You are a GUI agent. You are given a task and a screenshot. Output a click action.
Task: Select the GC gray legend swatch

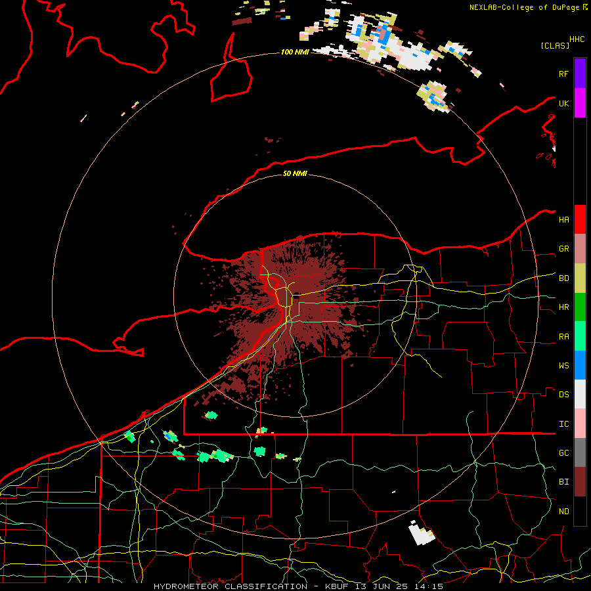click(580, 452)
